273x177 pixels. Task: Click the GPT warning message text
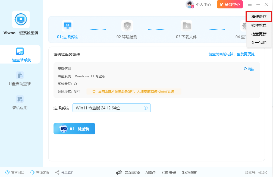(136, 91)
